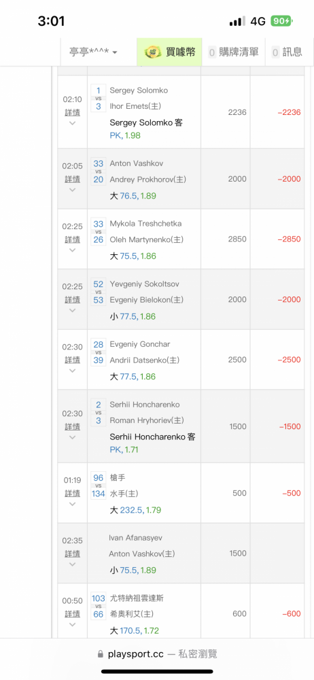Open the 1 vs 3 score box for Solomko match

coord(99,99)
